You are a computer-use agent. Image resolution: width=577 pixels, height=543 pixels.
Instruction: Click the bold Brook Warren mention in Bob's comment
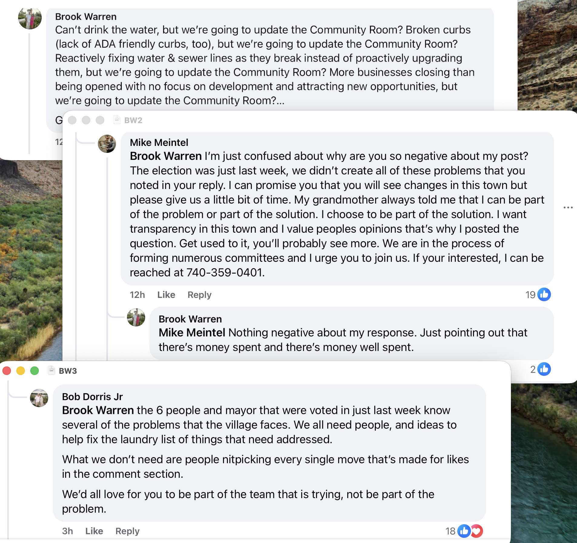coord(98,410)
